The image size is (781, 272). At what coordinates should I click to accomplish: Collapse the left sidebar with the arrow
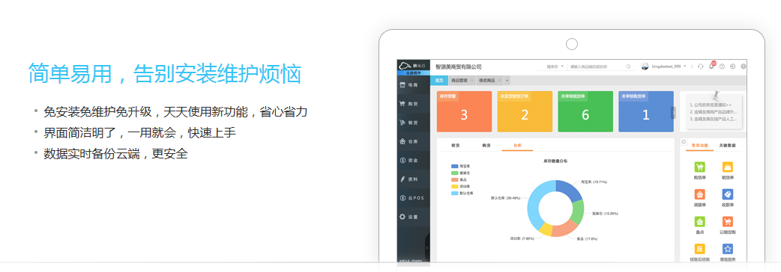tap(427, 247)
